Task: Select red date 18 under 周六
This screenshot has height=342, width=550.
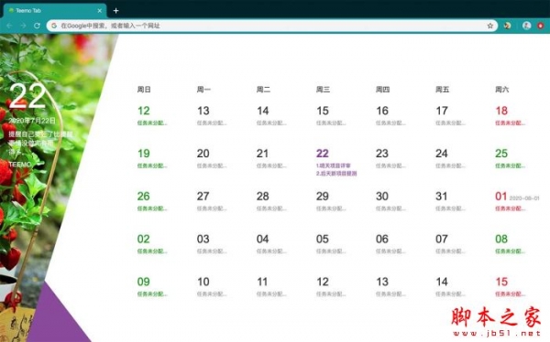Action: (x=501, y=111)
